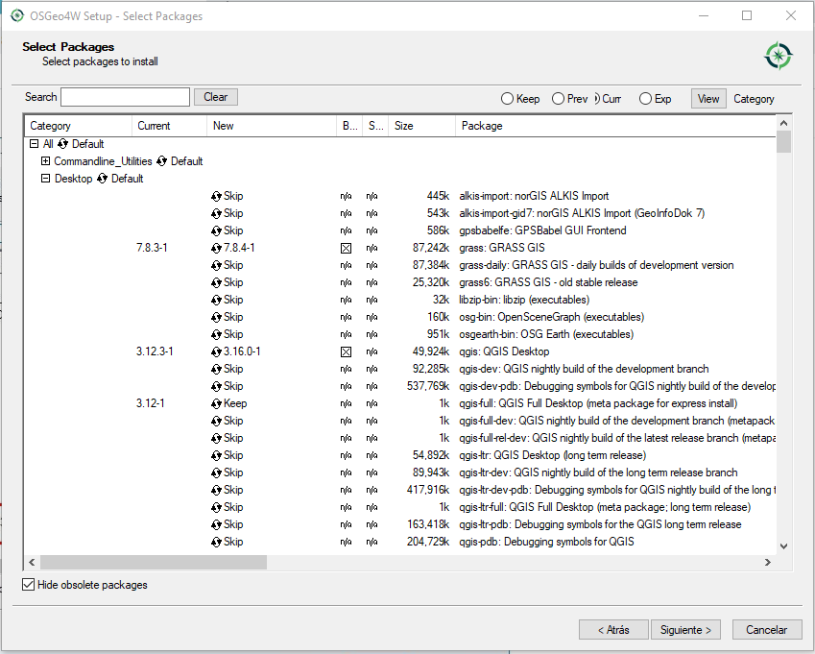Toggle binary checkbox for qgis: QGIS Desktop
The height and width of the screenshot is (654, 815).
(x=346, y=351)
